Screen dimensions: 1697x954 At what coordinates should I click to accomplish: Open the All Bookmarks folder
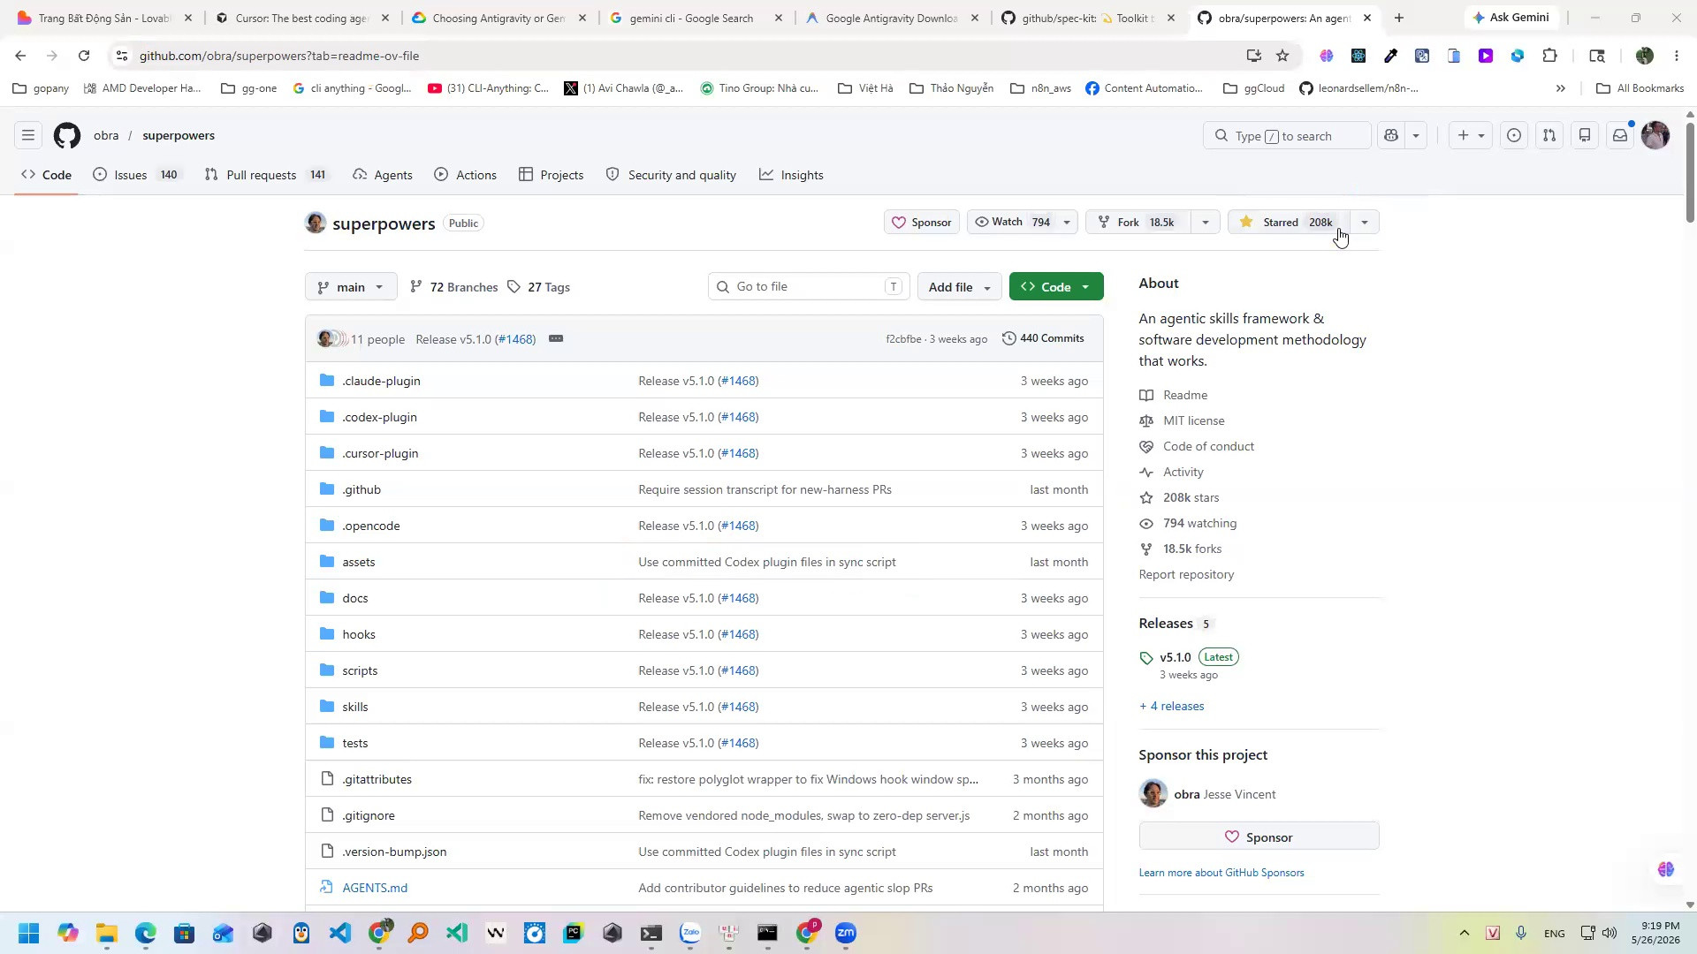[x=1640, y=88]
